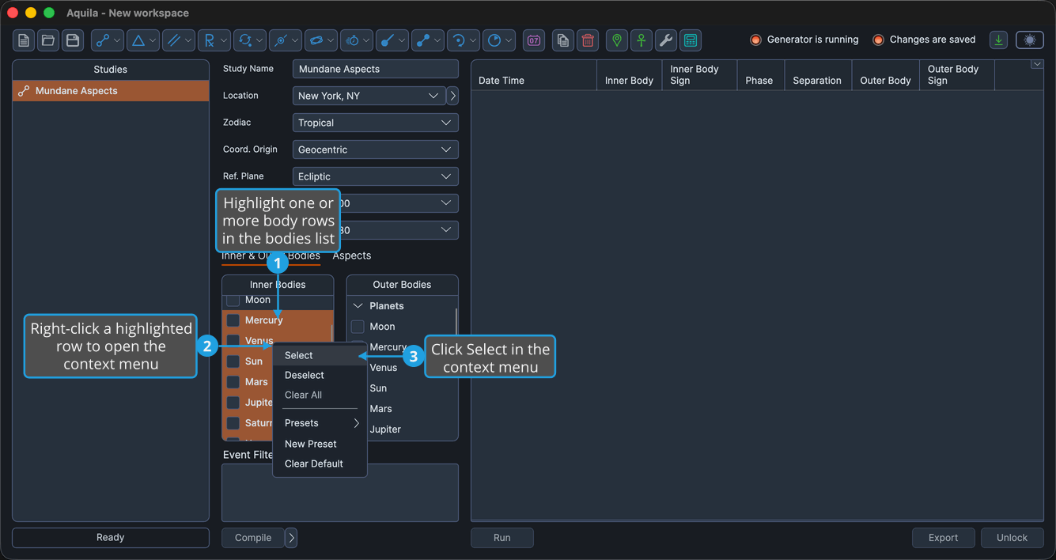Click the New document toolbar icon
The height and width of the screenshot is (560, 1056).
[24, 40]
